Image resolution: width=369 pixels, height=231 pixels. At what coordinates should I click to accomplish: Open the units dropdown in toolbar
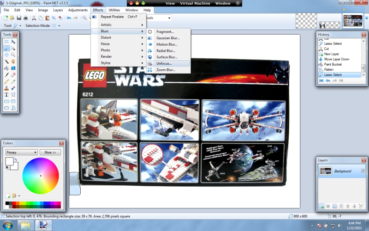[169, 18]
